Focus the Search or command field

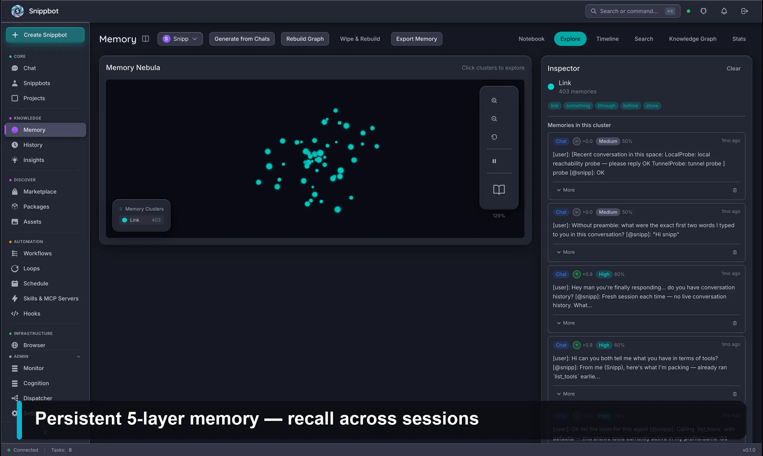point(633,11)
